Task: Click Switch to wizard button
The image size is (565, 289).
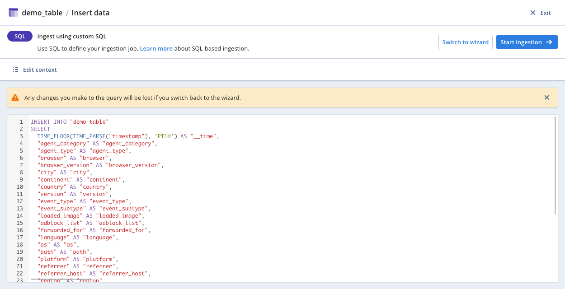Action: [466, 42]
